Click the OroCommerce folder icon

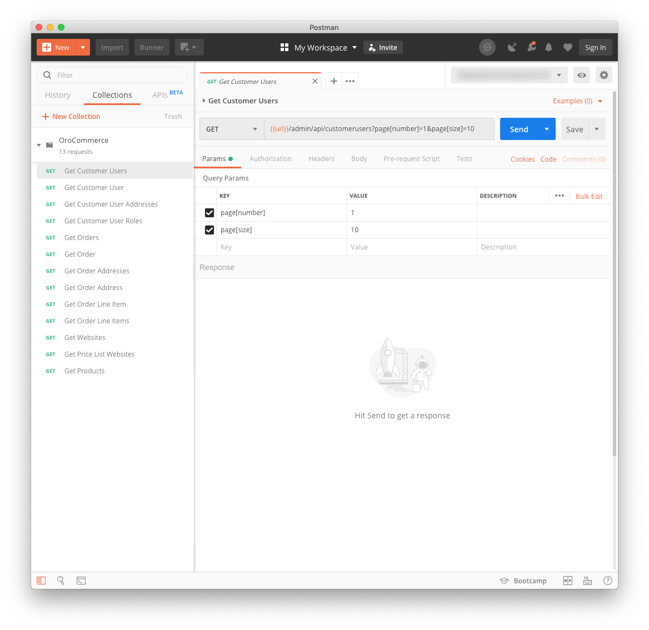[x=49, y=145]
